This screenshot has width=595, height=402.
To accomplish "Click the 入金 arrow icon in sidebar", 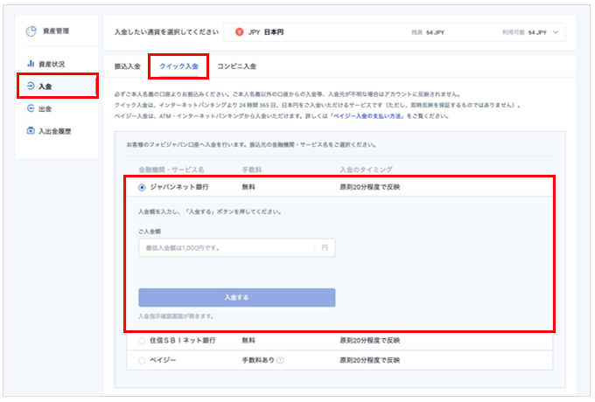I will point(31,86).
